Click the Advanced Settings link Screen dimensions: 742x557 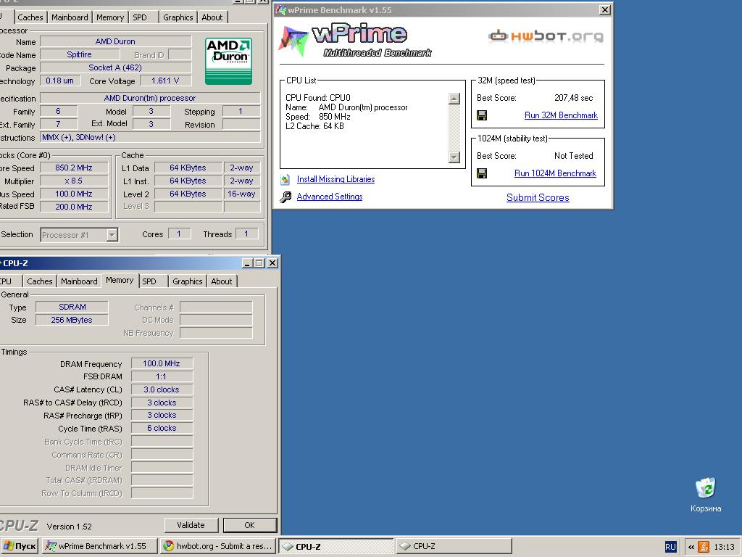330,197
